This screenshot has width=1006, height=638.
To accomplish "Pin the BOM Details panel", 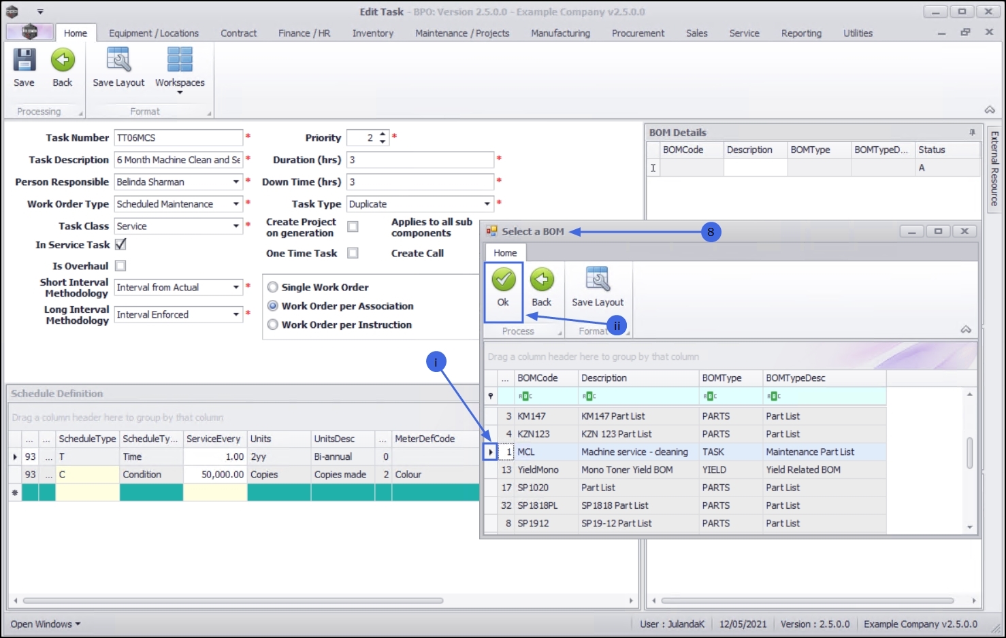I will (x=972, y=133).
